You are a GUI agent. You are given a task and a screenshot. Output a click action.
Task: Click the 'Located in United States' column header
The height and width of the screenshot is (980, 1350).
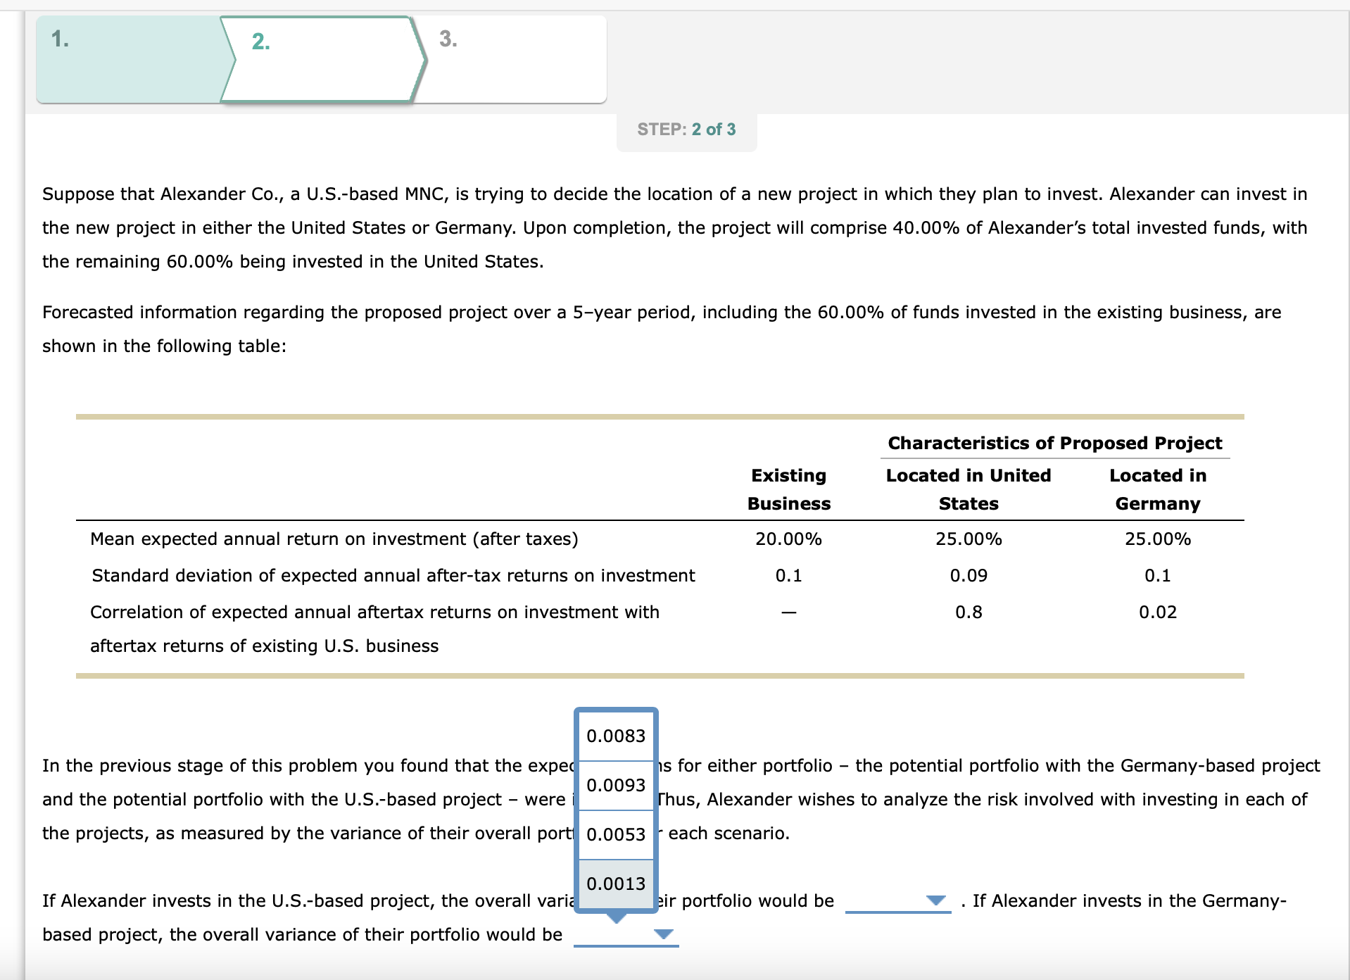click(969, 489)
